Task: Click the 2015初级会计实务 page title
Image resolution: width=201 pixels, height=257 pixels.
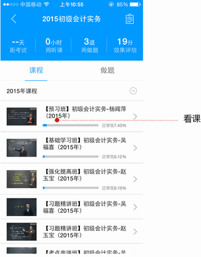Action: coord(71,19)
